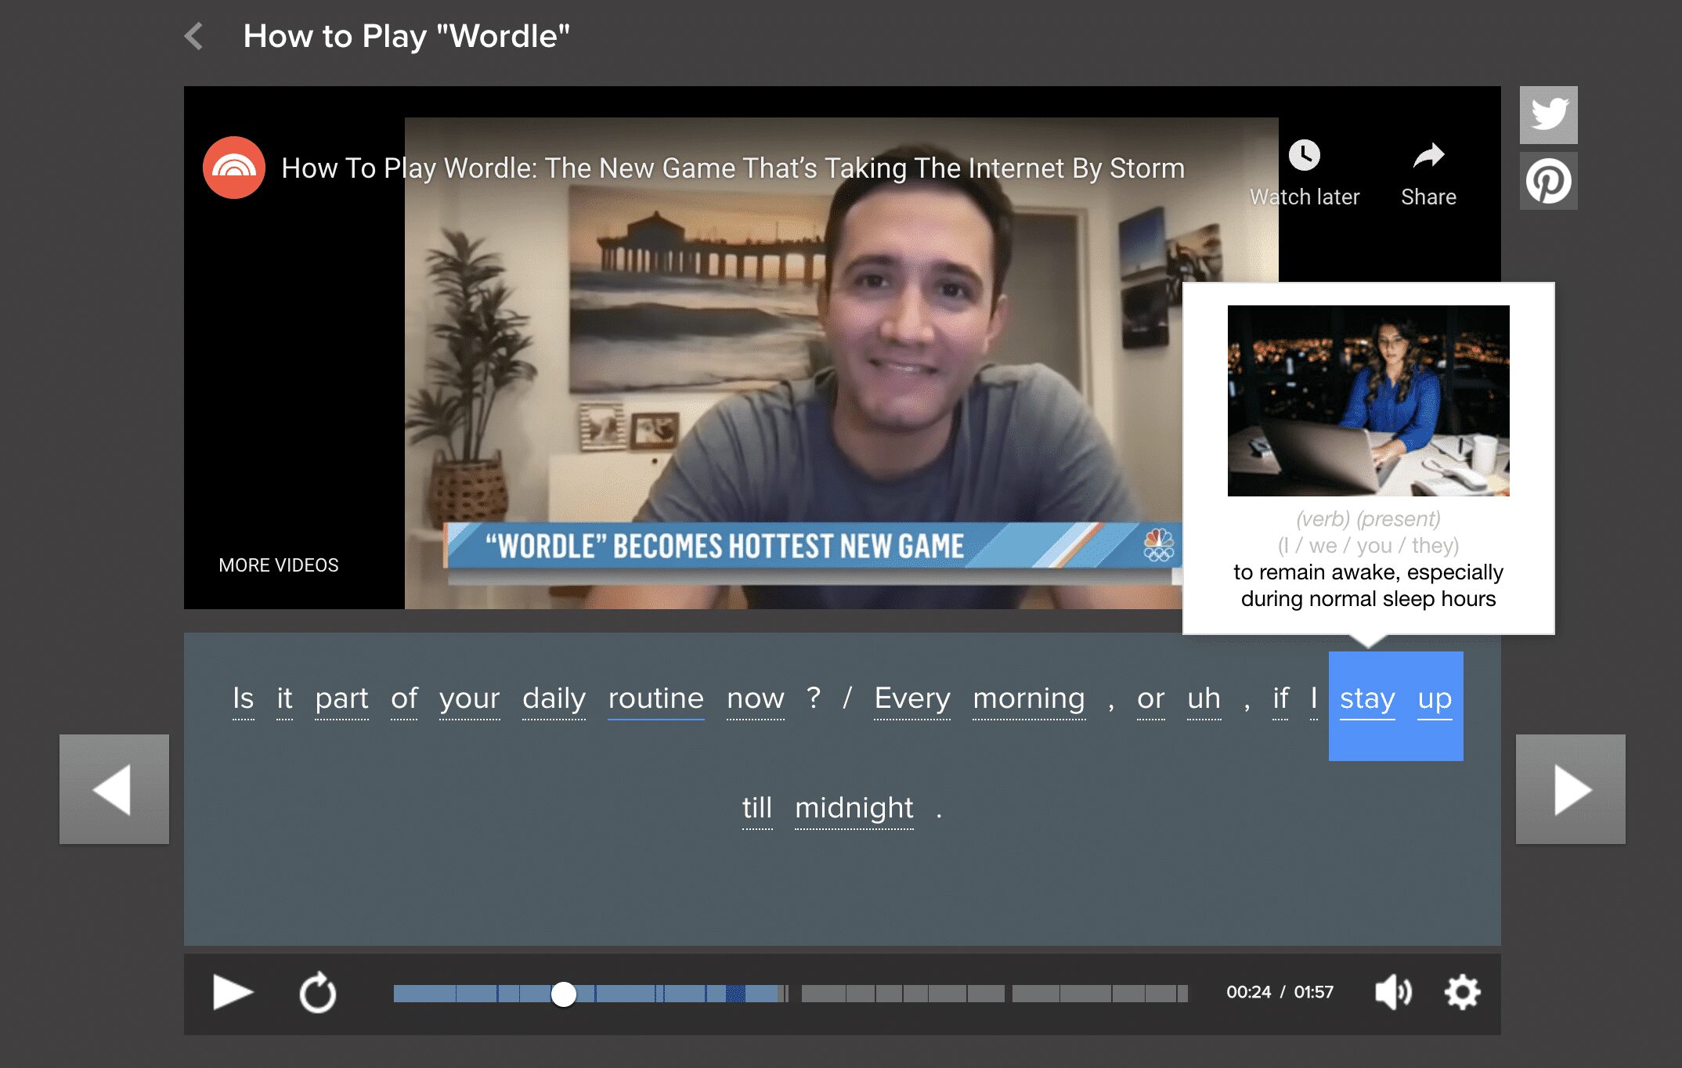Click the Twitter share icon
Screen dimensions: 1682x1068
(x=1548, y=115)
